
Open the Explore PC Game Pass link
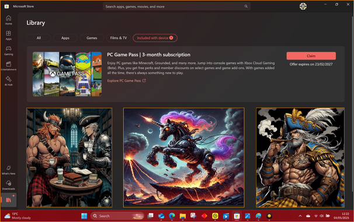tap(126, 81)
